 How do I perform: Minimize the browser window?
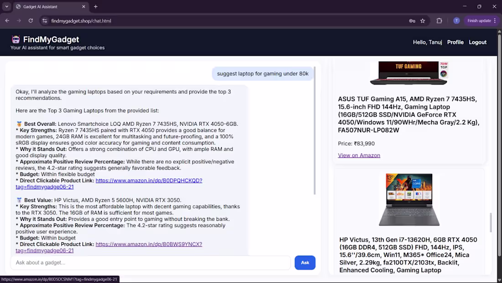point(465,6)
